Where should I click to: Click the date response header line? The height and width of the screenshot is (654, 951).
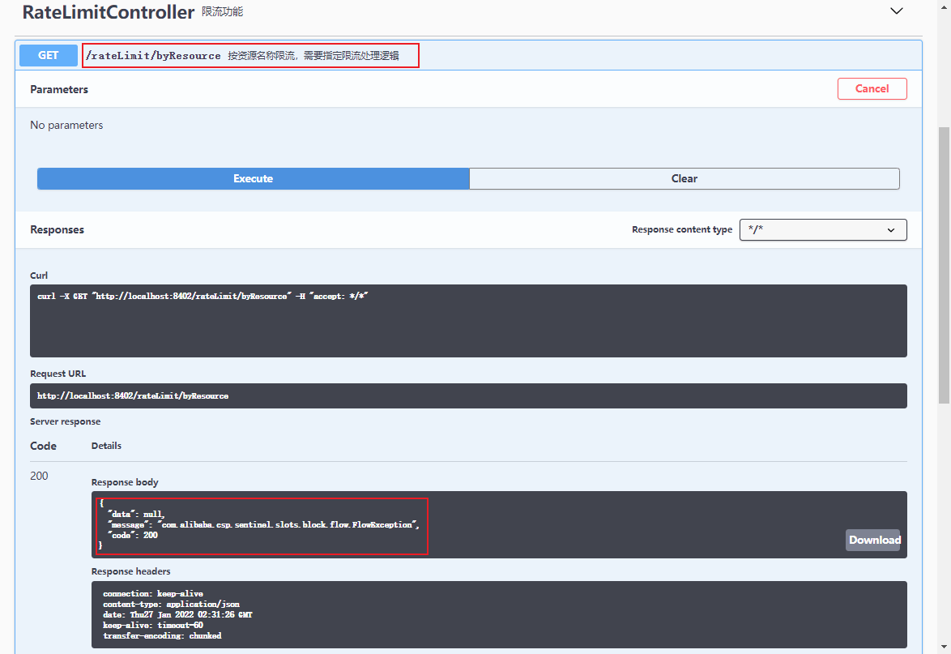177,614
